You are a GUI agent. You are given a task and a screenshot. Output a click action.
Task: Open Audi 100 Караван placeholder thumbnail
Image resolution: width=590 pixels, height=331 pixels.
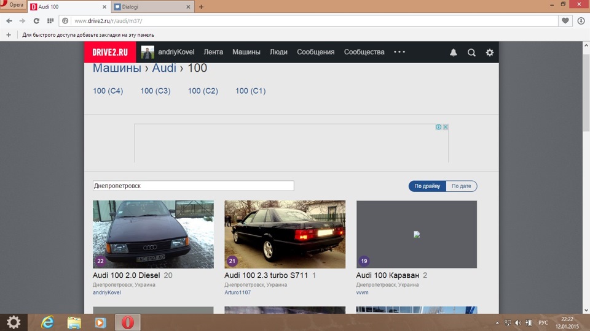(417, 234)
